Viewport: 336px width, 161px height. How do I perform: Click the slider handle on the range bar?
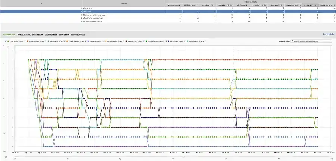click(x=183, y=157)
